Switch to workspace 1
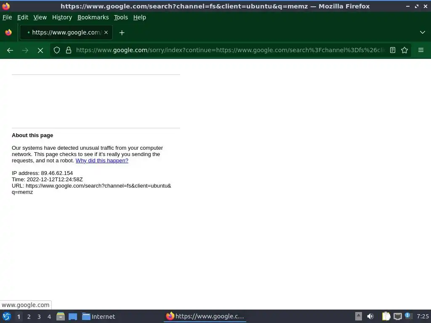Screen dimensions: 431x323 tap(19, 317)
